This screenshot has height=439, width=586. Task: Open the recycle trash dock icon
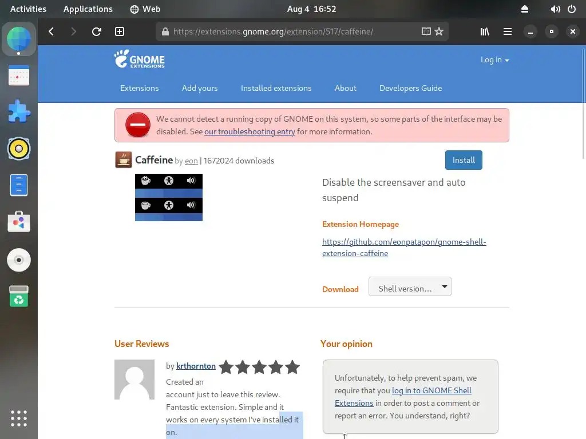tap(19, 297)
